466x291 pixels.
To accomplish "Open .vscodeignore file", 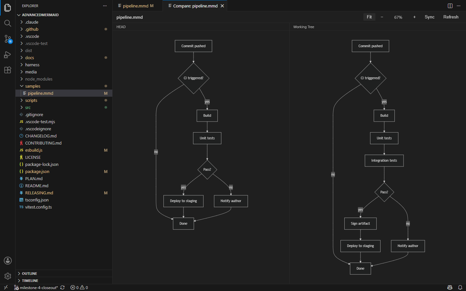I will [64, 129].
